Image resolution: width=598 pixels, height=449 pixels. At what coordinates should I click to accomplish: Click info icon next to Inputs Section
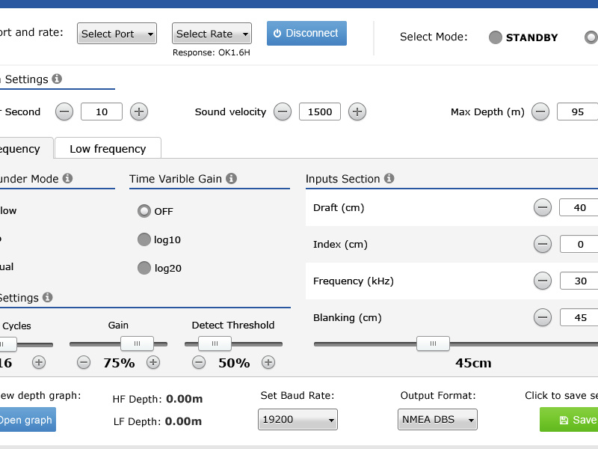(389, 179)
